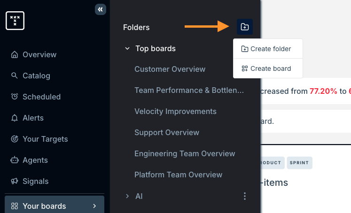Collapse the sidebar with double-chevron button
351x213 pixels.
(101, 9)
